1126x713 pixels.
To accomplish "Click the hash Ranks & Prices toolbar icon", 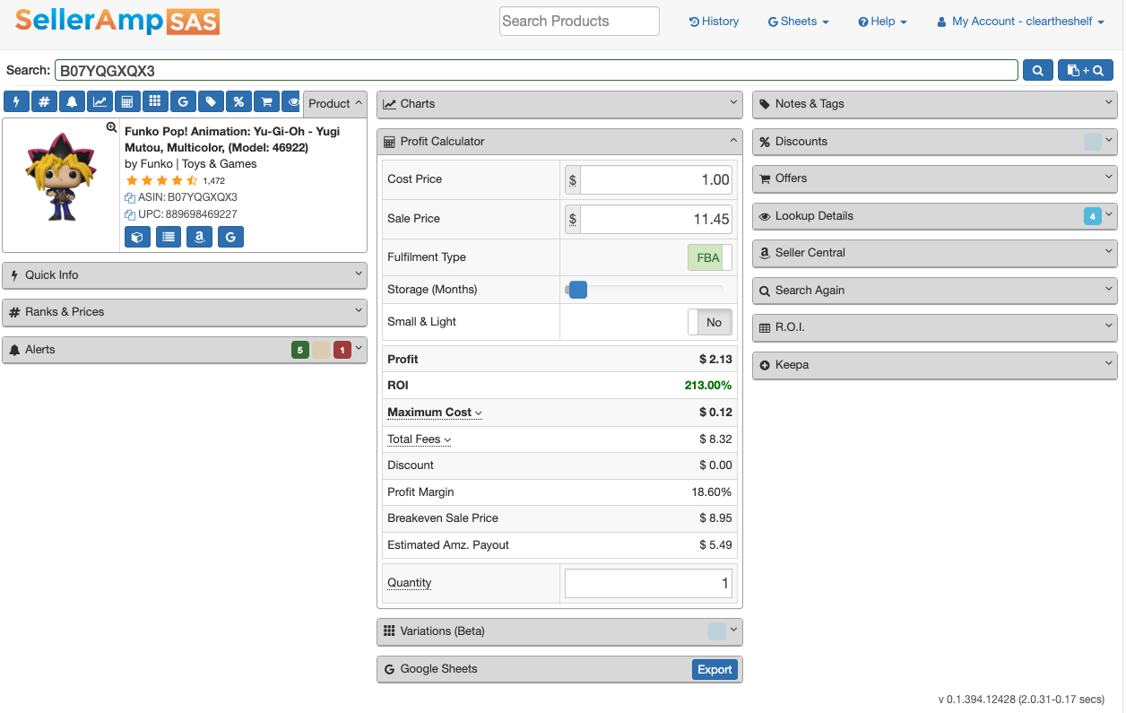I will [44, 102].
